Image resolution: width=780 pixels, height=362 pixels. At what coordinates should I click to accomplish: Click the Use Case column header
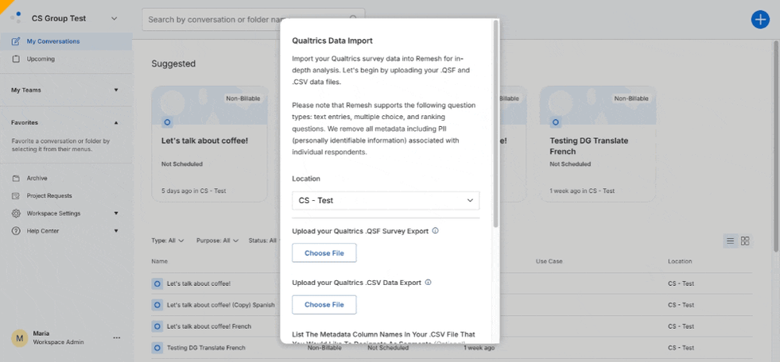pos(549,261)
